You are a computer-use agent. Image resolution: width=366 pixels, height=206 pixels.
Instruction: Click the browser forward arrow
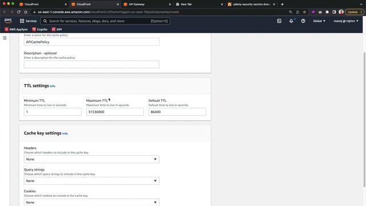click(x=11, y=12)
